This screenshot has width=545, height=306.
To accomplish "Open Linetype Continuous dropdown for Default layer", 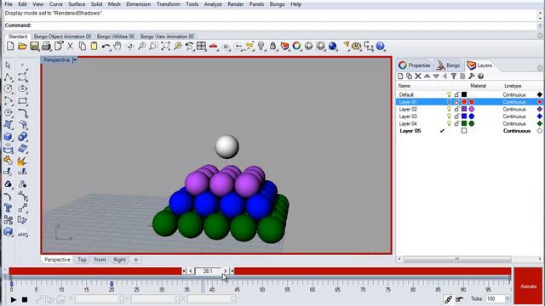I will pyautogui.click(x=514, y=94).
